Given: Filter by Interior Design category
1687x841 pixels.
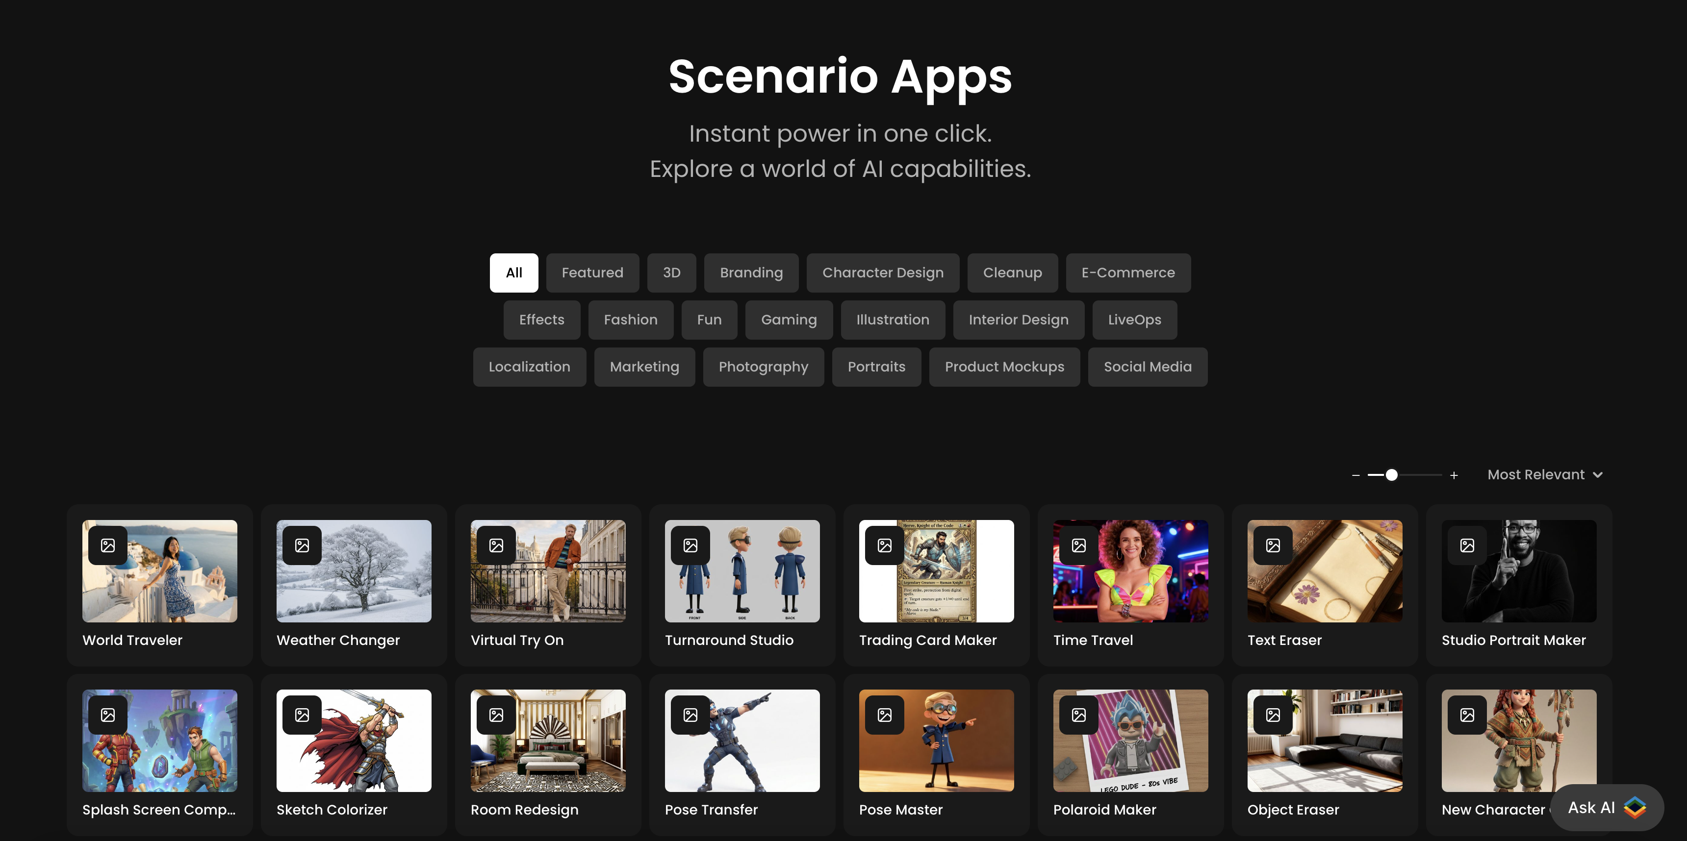Looking at the screenshot, I should [1019, 320].
